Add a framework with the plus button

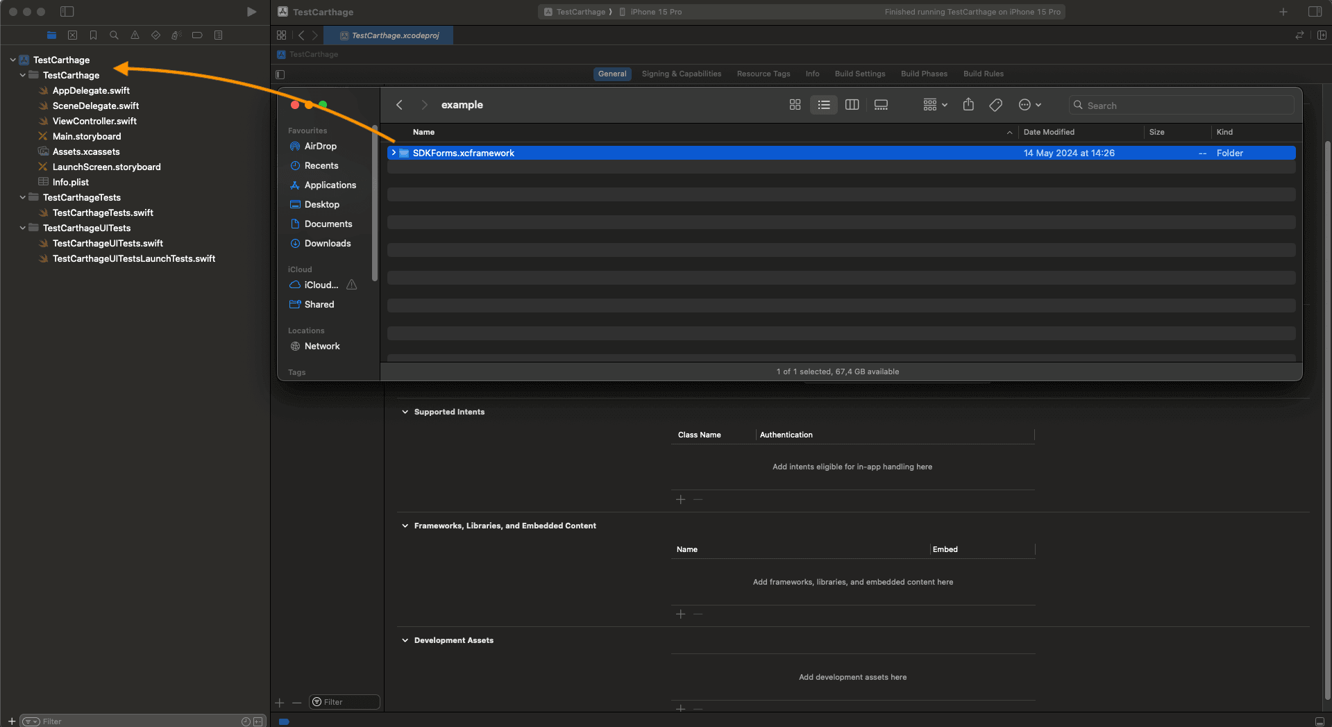[x=680, y=614]
